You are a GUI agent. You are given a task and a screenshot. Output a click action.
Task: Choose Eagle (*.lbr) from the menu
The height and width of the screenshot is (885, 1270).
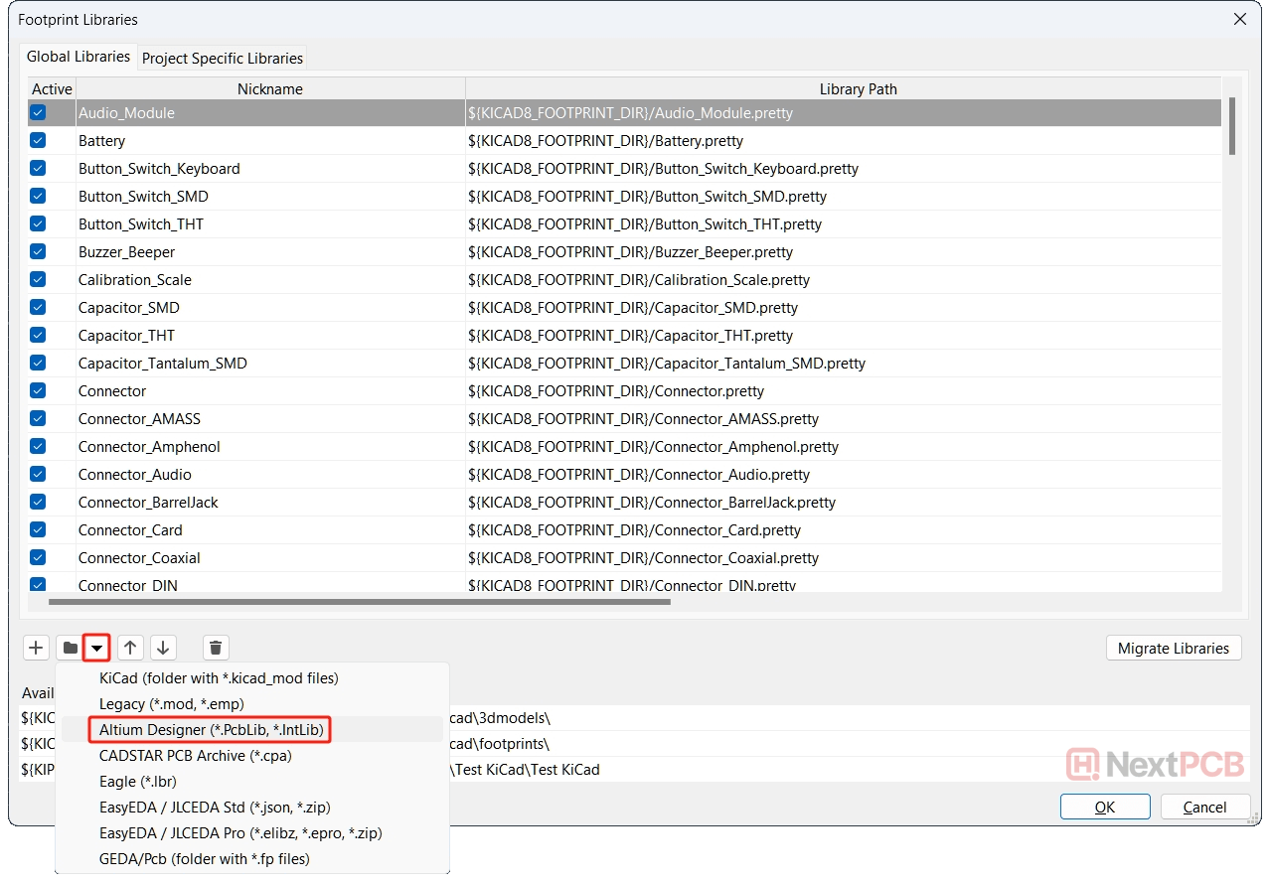[138, 782]
